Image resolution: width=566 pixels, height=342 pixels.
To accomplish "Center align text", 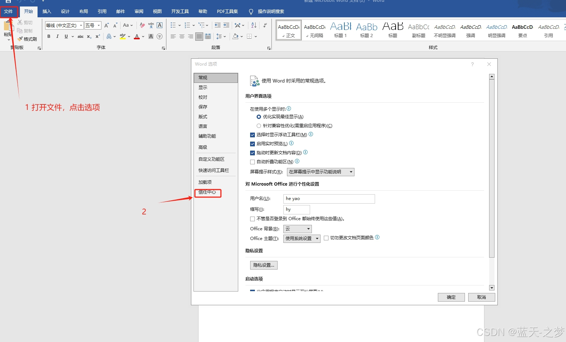I will coord(182,36).
